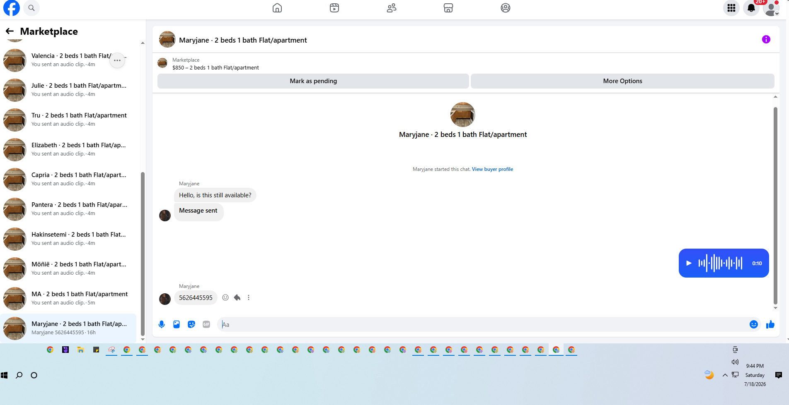Open the Facebook search icon

coord(31,8)
